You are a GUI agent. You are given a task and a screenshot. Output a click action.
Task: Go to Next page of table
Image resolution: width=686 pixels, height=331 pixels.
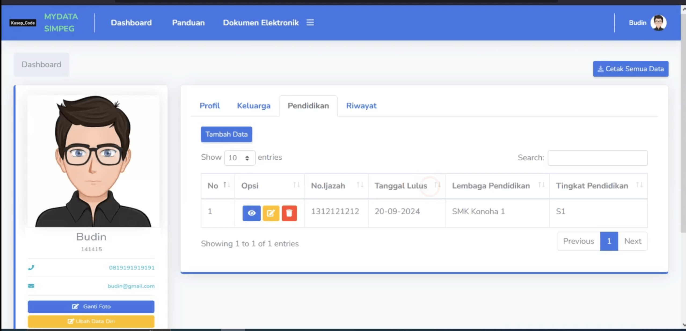(633, 241)
